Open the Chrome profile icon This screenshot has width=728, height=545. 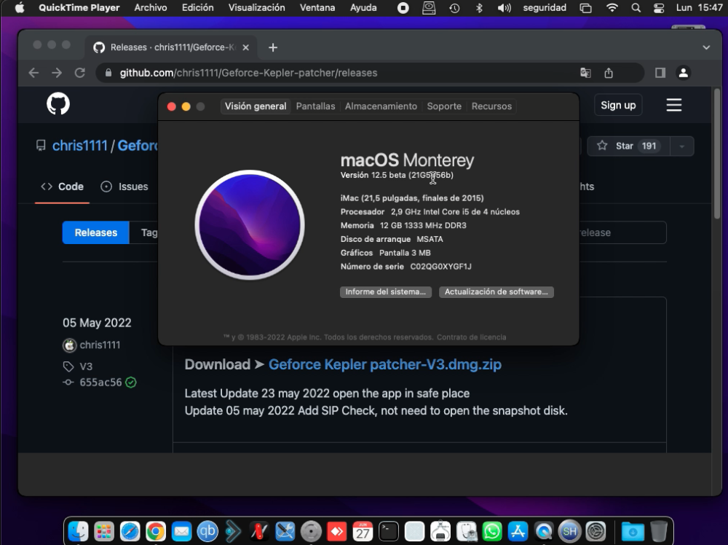point(684,73)
